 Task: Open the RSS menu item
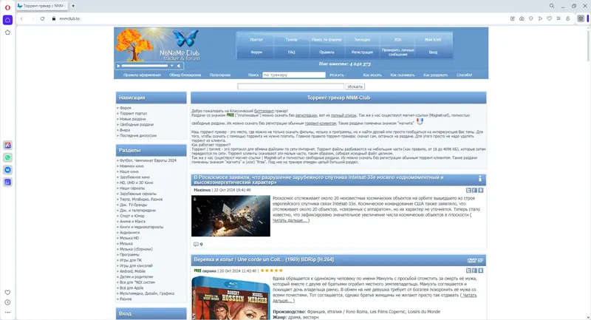(x=397, y=40)
